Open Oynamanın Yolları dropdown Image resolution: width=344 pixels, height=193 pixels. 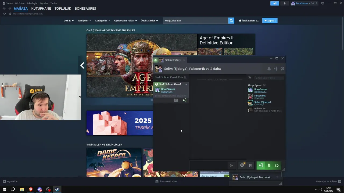click(x=126, y=21)
